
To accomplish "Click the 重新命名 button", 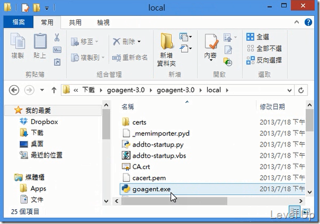I will [130, 58].
